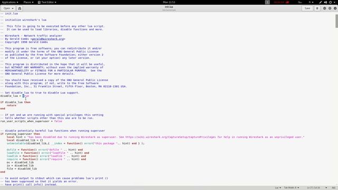Image resolution: width=338 pixels, height=190 pixels.
Task: Click the pen icon in system tray
Action: [x=321, y=2]
